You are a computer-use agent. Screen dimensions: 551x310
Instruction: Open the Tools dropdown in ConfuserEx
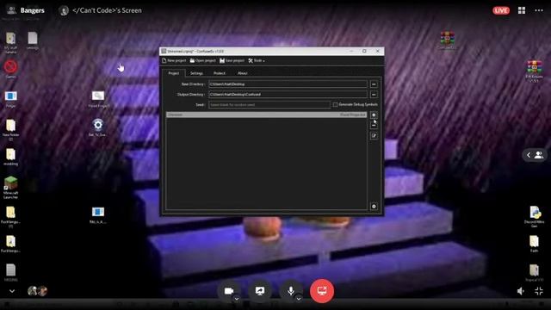pyautogui.click(x=257, y=60)
